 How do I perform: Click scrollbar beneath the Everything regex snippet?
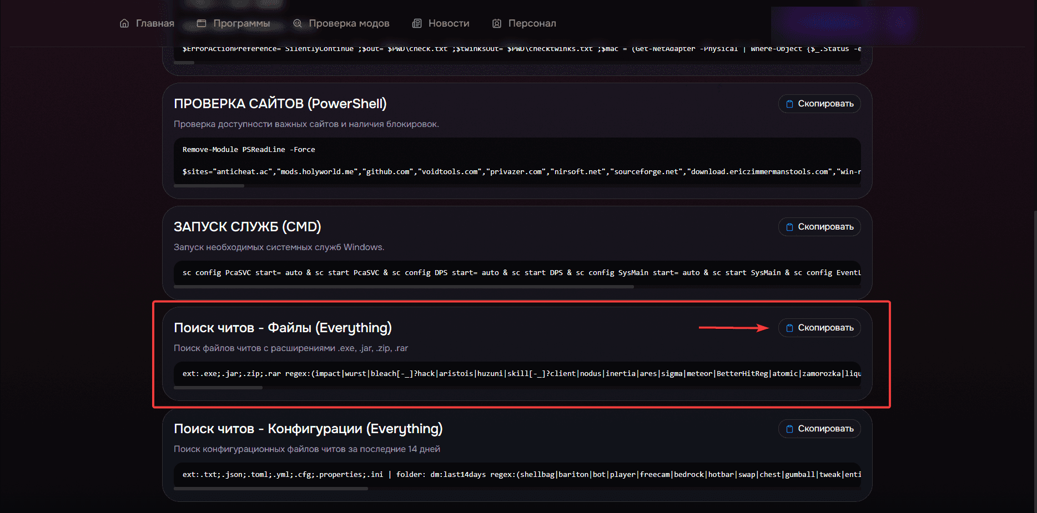[x=218, y=388]
